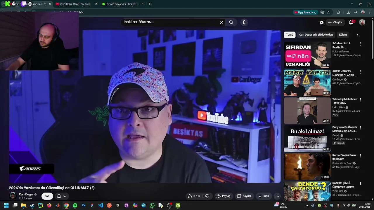Screen dimensions: 374x210
Task: Start voice search with microphone icon
Action: [244, 22]
